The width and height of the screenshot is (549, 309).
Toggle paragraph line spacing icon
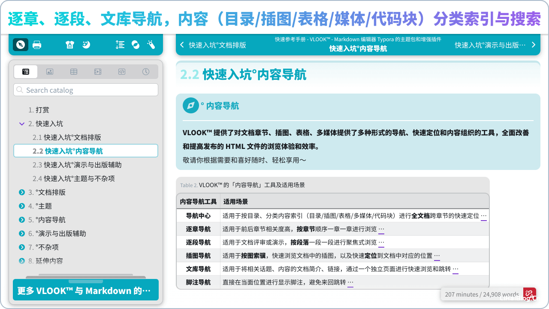pos(120,45)
